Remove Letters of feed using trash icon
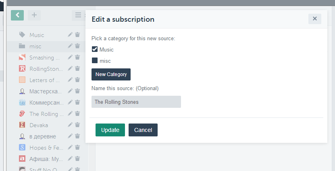The width and height of the screenshot is (335, 171). [x=77, y=80]
